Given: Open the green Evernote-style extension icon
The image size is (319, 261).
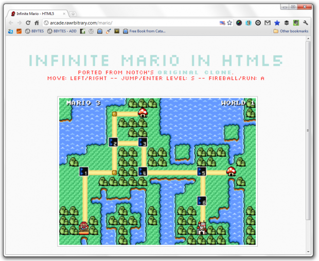Looking at the screenshot, I should [296, 23].
